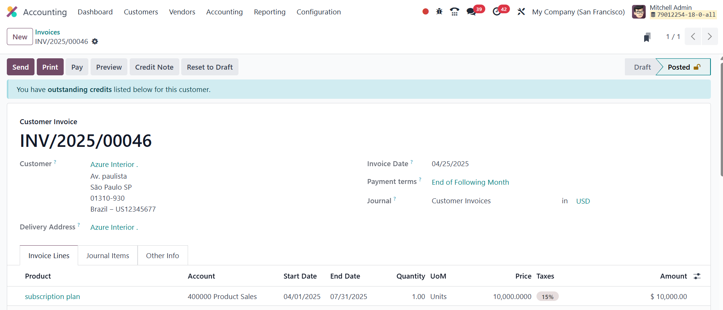
Task: Open the Reporting menu
Action: pyautogui.click(x=270, y=12)
